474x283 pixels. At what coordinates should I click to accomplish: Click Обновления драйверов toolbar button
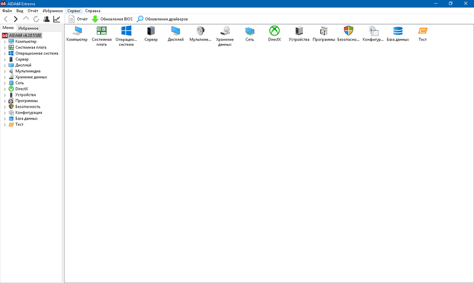pyautogui.click(x=162, y=19)
